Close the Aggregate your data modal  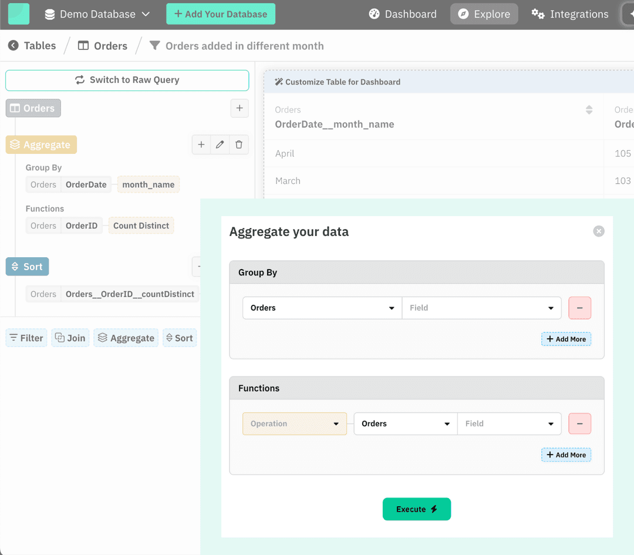[599, 231]
